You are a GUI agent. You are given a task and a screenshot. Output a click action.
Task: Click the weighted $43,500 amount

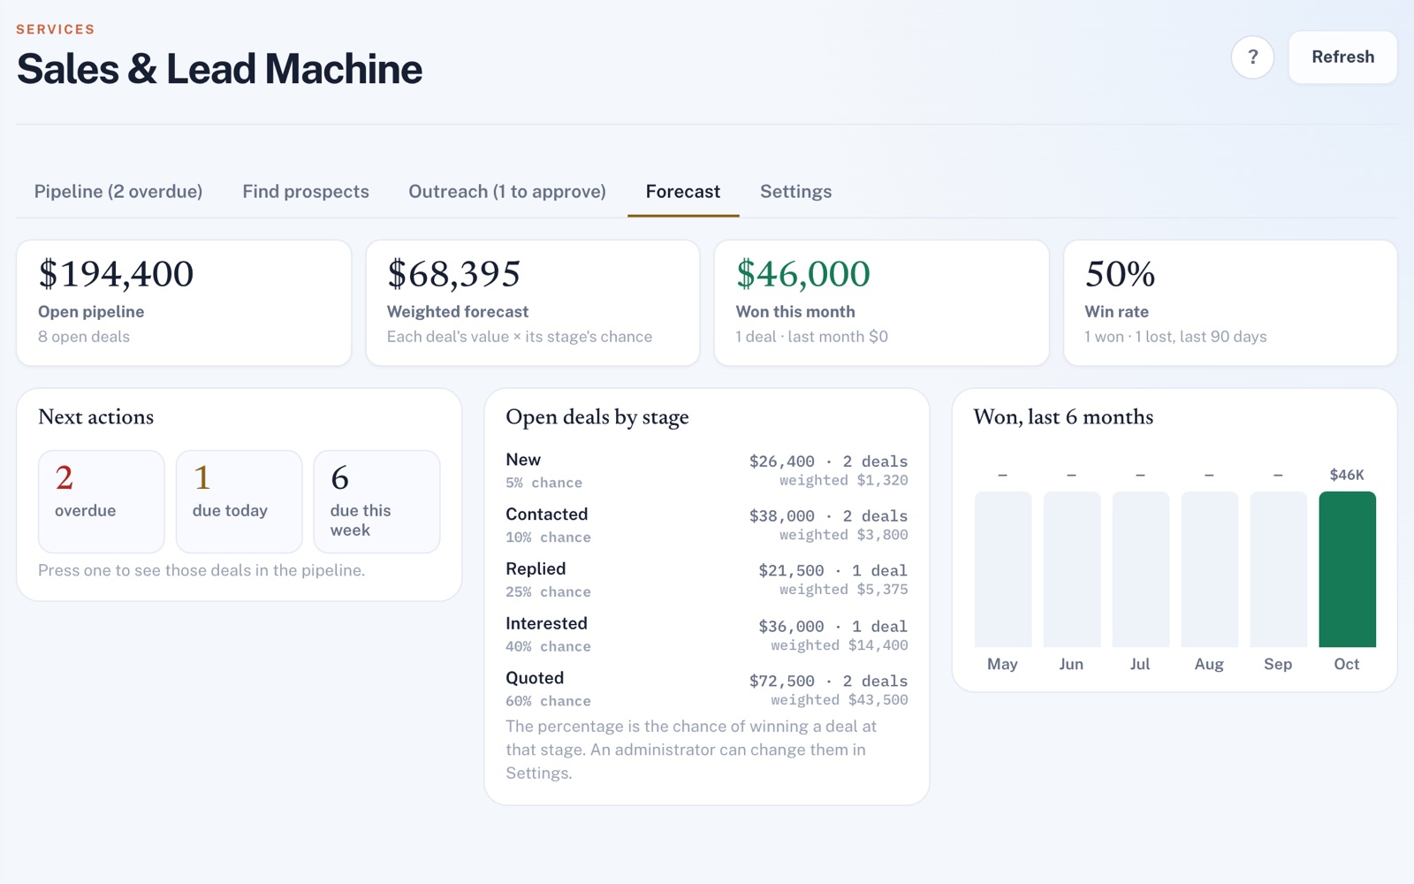(839, 700)
